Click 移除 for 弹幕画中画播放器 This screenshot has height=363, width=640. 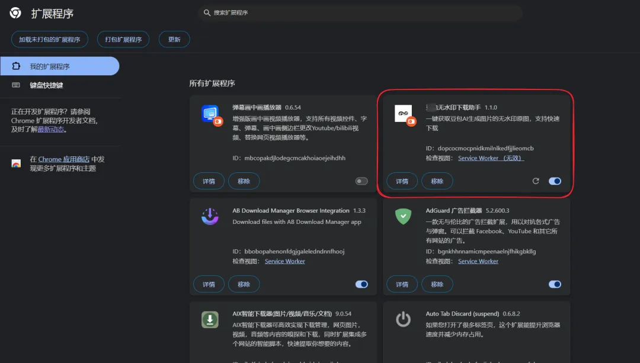244,181
